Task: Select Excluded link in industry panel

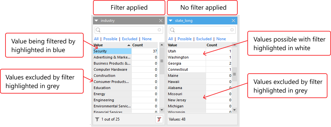Action: click(x=129, y=39)
